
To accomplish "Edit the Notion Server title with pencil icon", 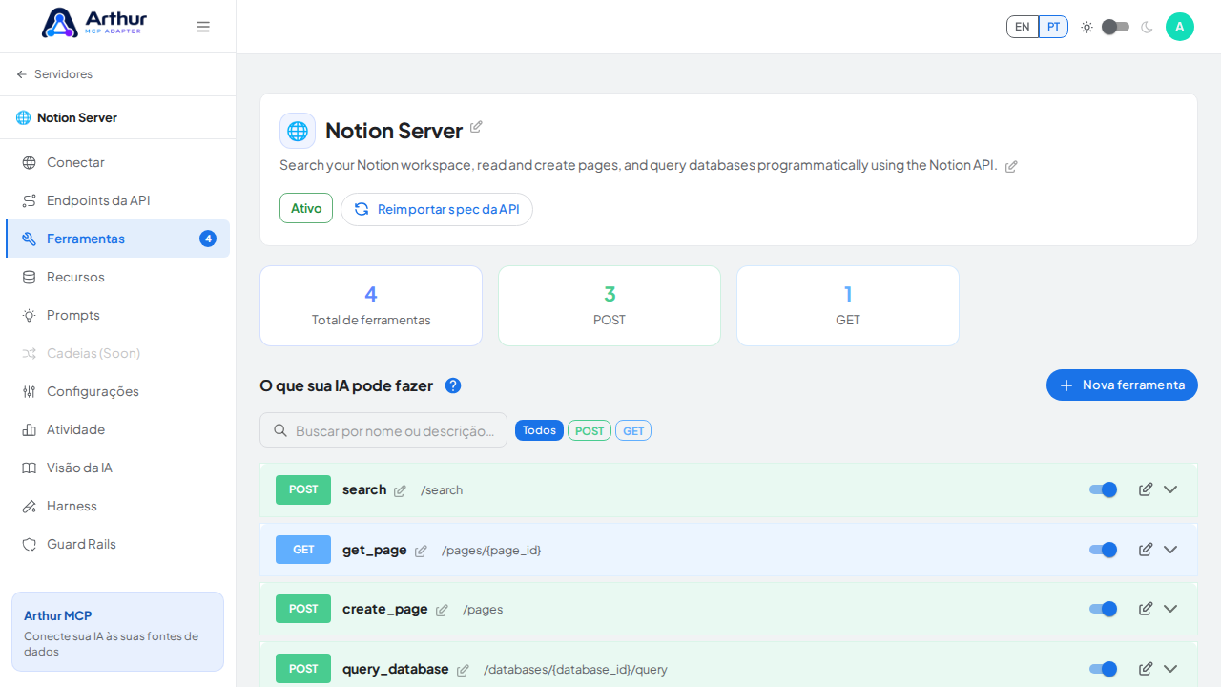I will [x=476, y=127].
